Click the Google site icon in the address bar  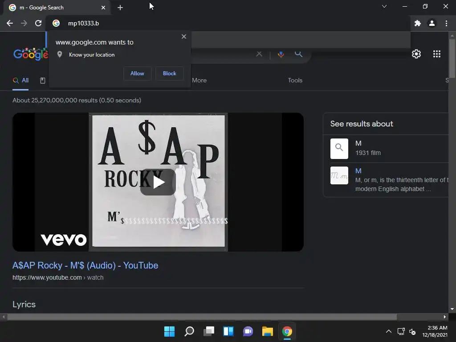(x=56, y=23)
